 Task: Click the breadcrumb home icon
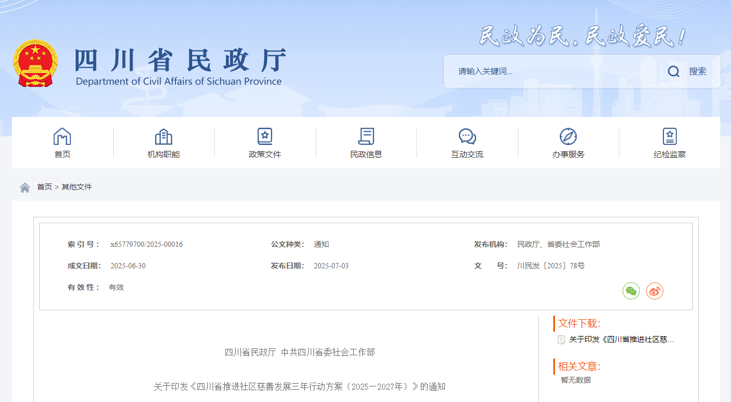[x=25, y=187]
